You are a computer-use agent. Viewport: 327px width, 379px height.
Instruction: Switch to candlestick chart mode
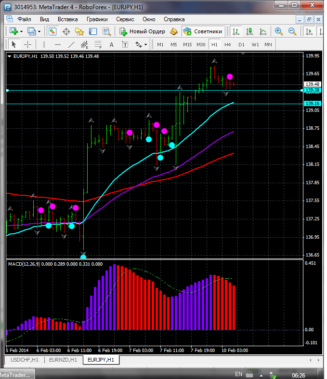click(x=249, y=31)
